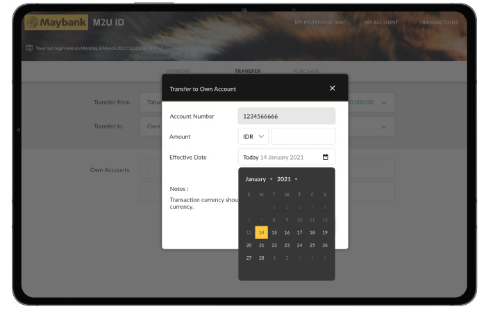Expand the January month dropdown
Image resolution: width=486 pixels, height=309 pixels.
coord(258,179)
